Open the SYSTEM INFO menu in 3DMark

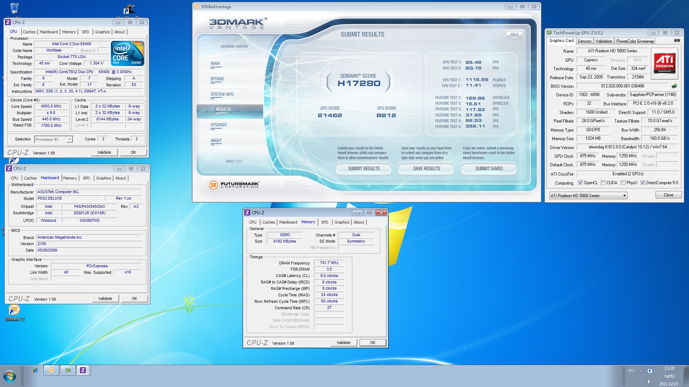pyautogui.click(x=222, y=95)
